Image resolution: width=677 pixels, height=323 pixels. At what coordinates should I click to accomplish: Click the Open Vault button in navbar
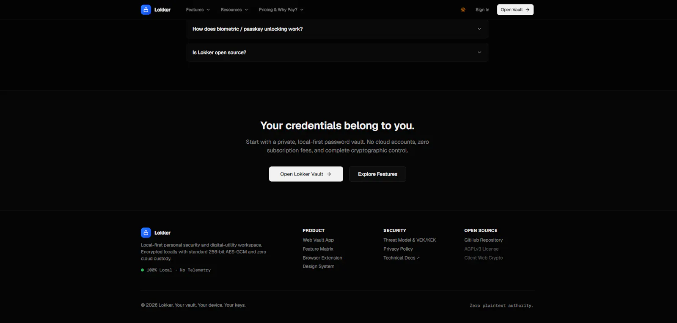tap(515, 10)
